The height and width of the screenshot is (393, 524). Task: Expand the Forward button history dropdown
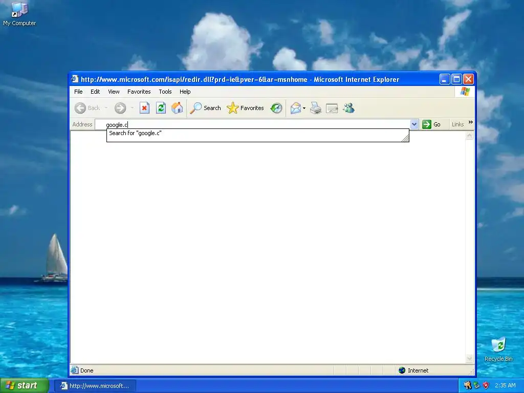pyautogui.click(x=132, y=108)
